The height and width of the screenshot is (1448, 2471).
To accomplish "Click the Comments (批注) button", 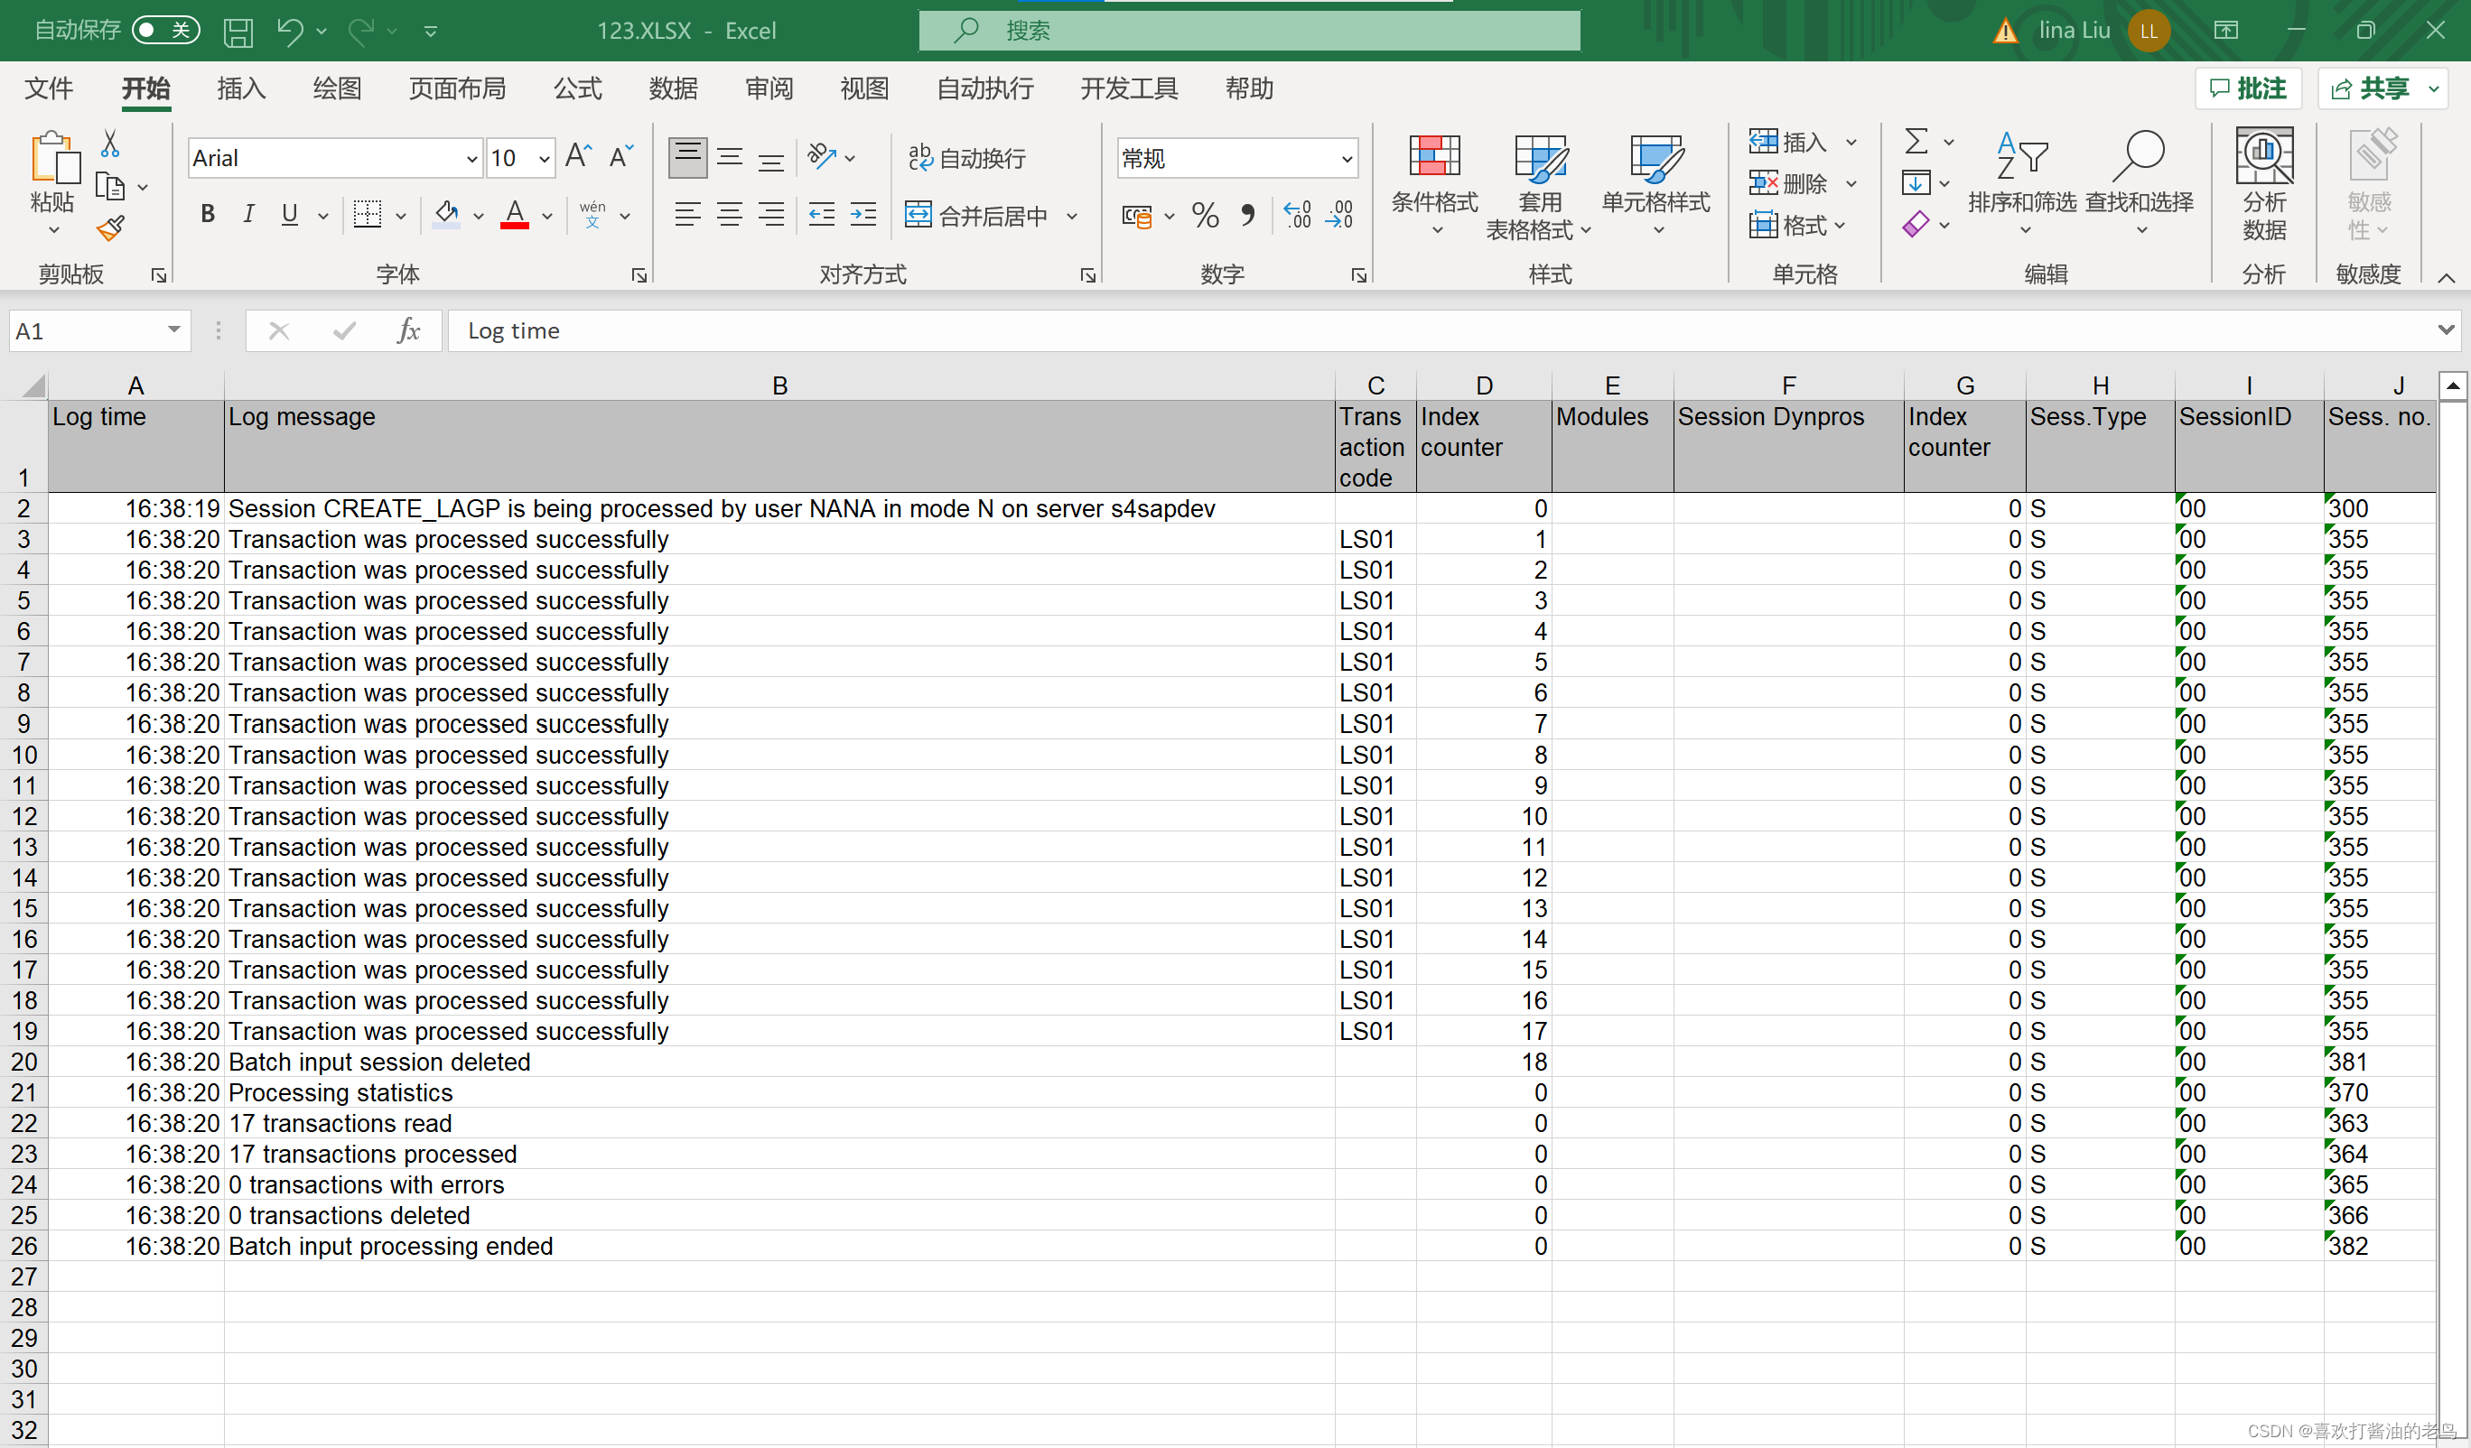I will 2249,89.
